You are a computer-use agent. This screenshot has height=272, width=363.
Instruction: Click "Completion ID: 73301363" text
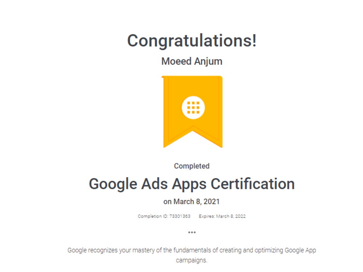(x=164, y=216)
